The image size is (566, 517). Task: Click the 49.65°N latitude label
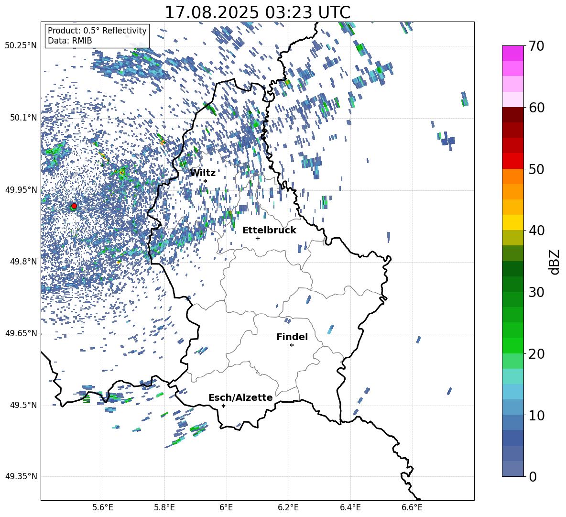tap(21, 333)
